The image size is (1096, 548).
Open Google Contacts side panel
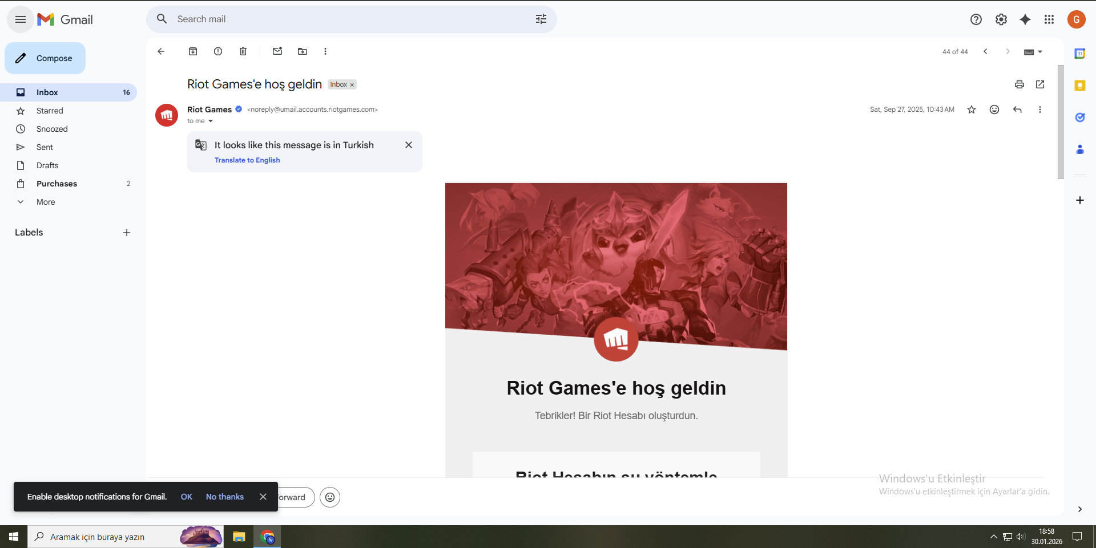(x=1080, y=149)
